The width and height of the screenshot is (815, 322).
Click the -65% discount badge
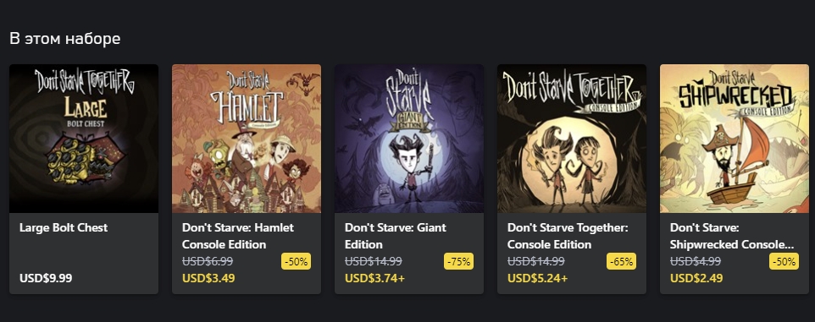tap(622, 261)
